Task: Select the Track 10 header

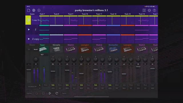Action: 85,14
